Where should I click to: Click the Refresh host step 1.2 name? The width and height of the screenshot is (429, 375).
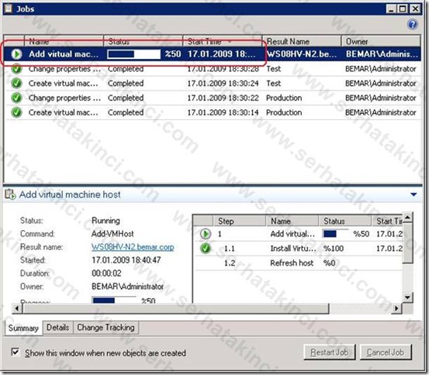click(x=292, y=263)
